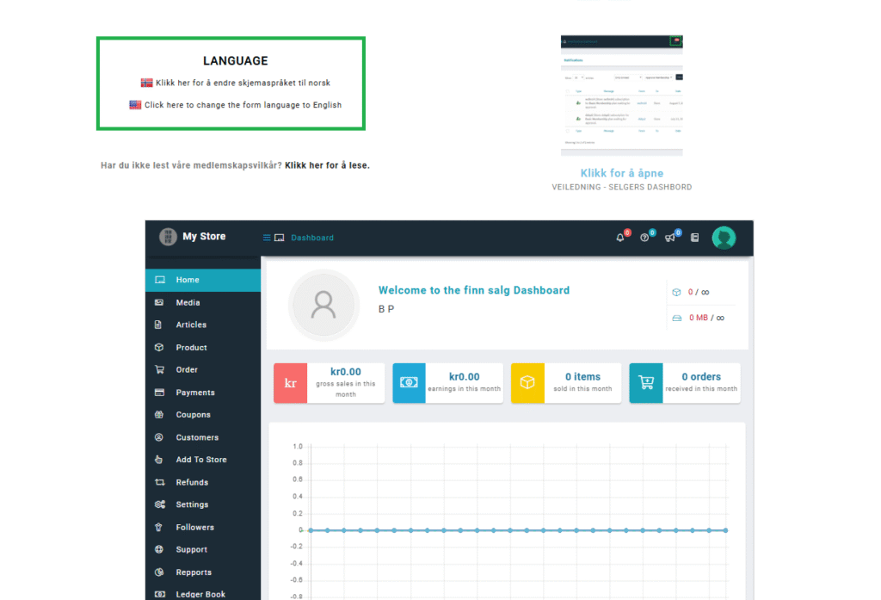Image resolution: width=881 pixels, height=600 pixels.
Task: Click the 'Klikk her for å lese' link
Action: coord(327,165)
